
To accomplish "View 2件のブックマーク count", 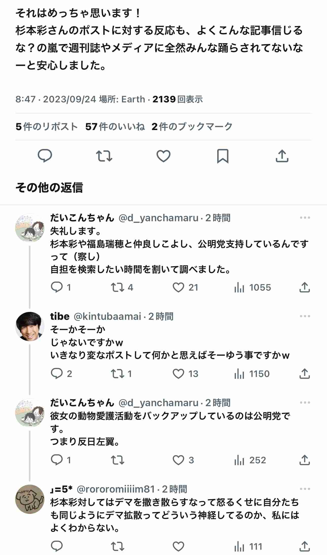I will click(192, 126).
